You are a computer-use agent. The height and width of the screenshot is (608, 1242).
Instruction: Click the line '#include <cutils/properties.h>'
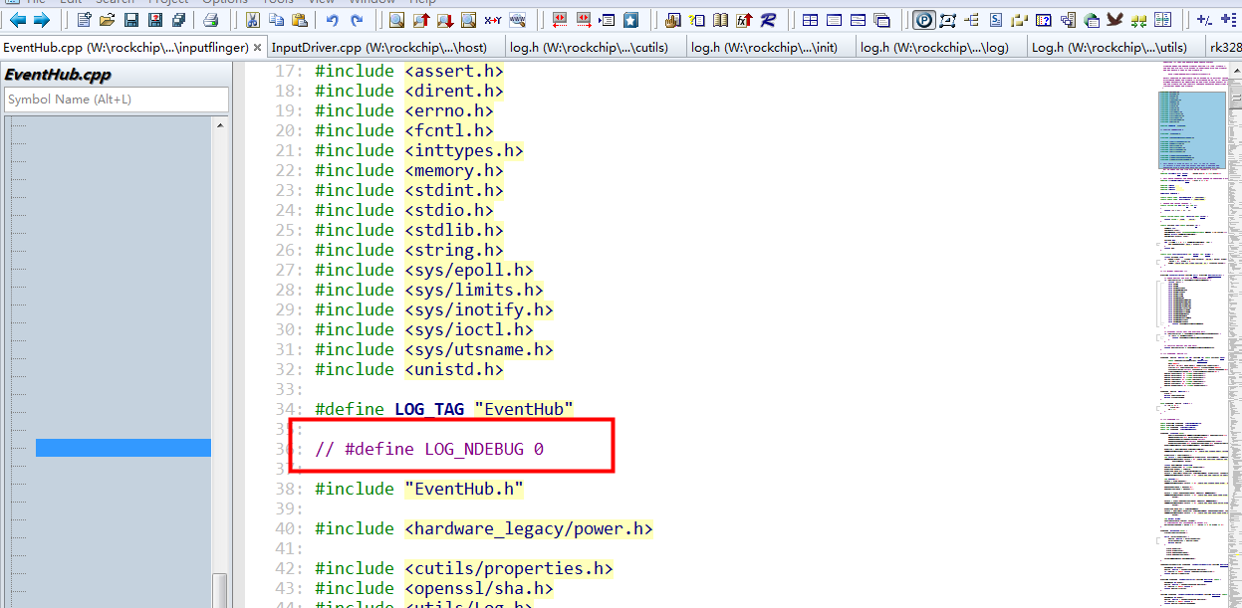click(x=463, y=568)
